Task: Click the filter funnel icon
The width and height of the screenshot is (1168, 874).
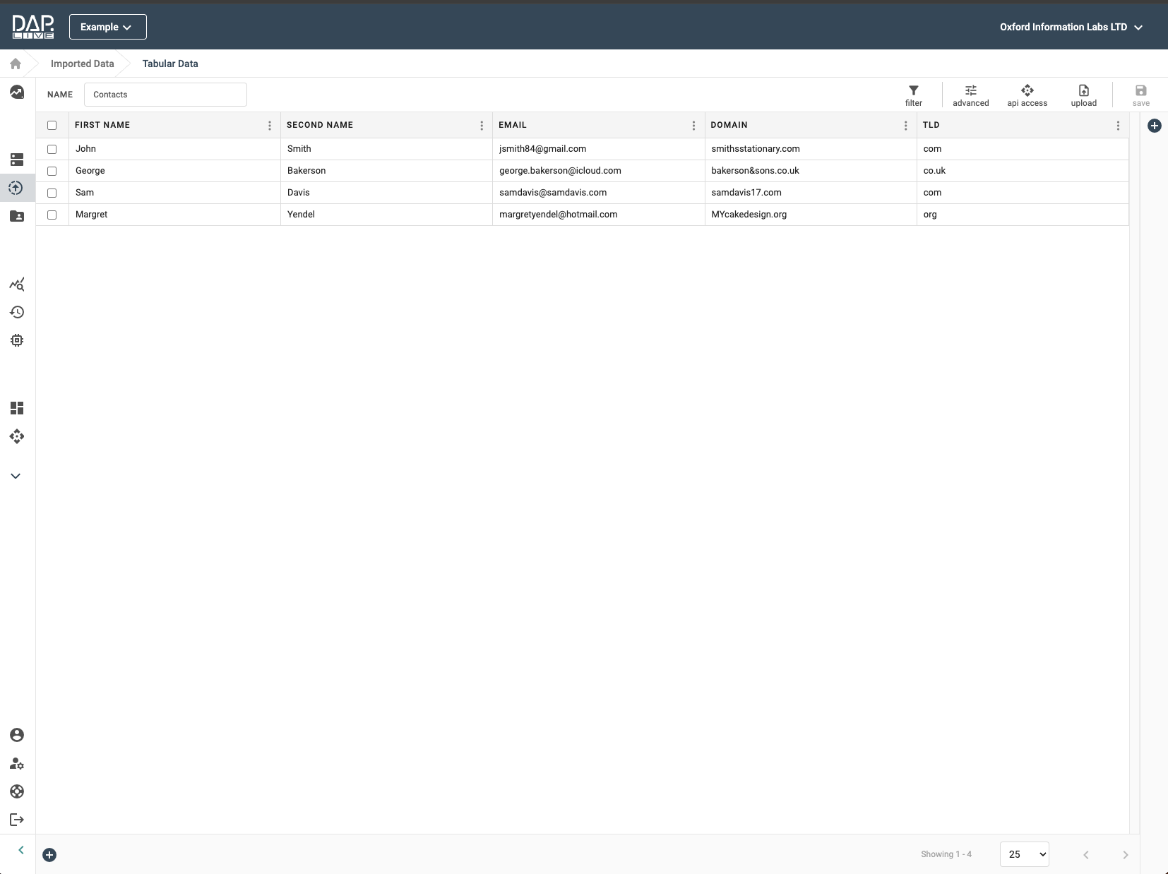Action: click(x=913, y=91)
